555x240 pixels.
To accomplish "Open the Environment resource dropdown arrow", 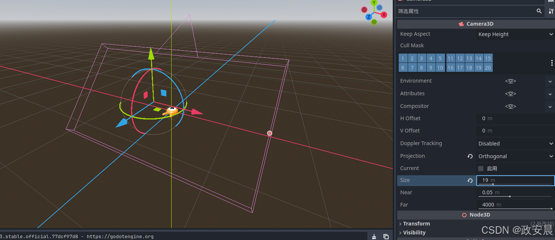I will [550, 81].
